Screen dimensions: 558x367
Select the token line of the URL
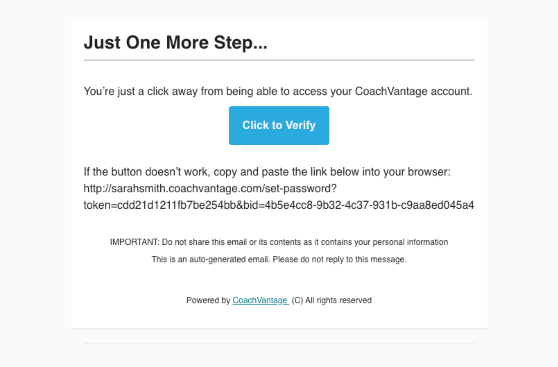click(279, 205)
